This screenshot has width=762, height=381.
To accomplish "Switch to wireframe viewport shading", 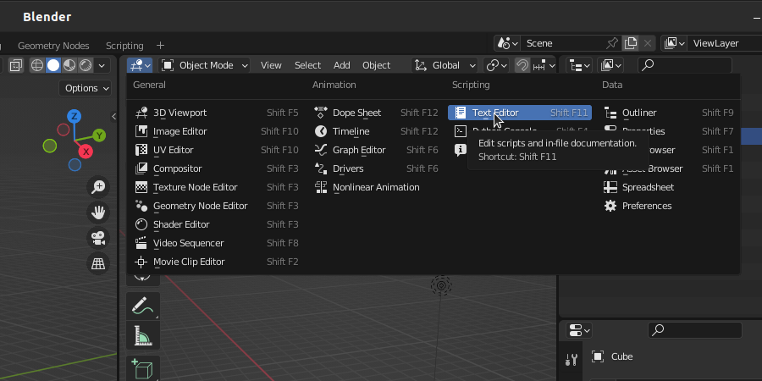I will click(x=37, y=65).
